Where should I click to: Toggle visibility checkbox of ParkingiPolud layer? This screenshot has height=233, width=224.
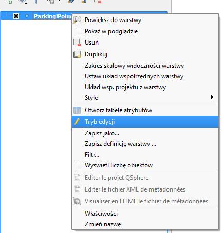click(16, 16)
